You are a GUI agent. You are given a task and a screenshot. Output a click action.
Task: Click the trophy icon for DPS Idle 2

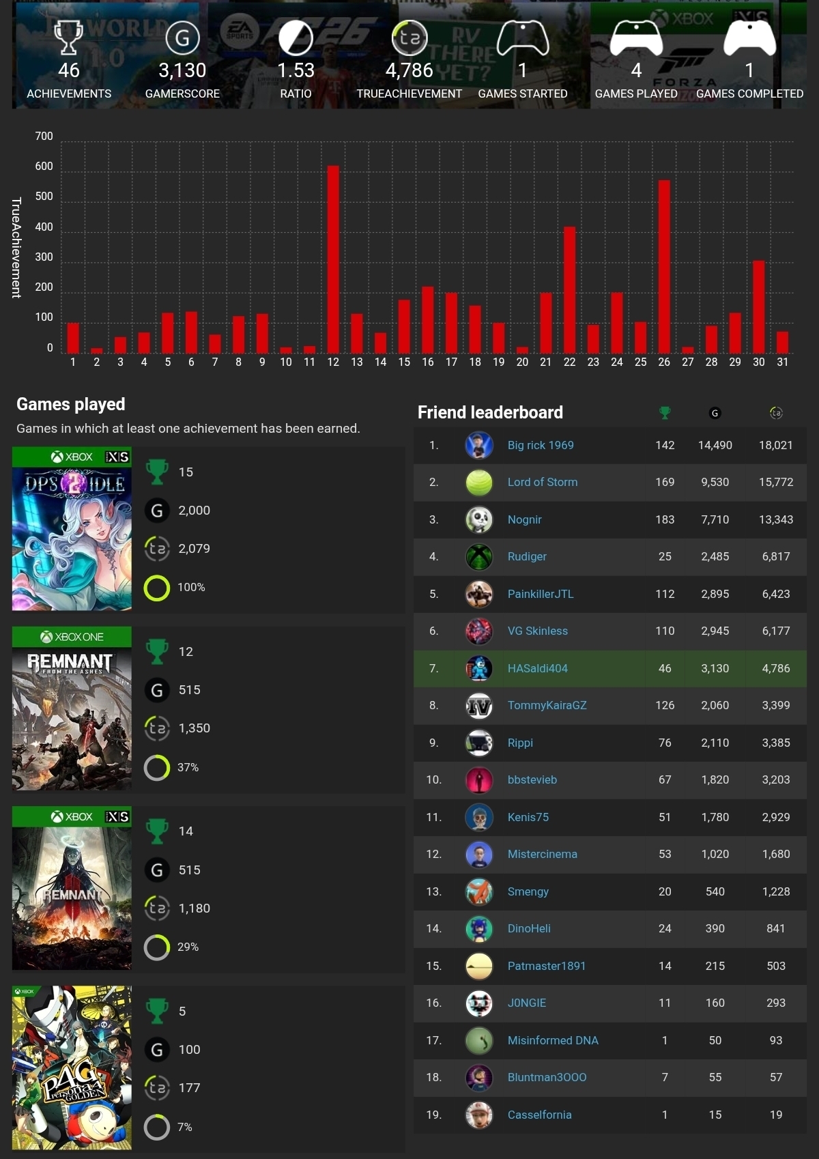click(x=157, y=472)
